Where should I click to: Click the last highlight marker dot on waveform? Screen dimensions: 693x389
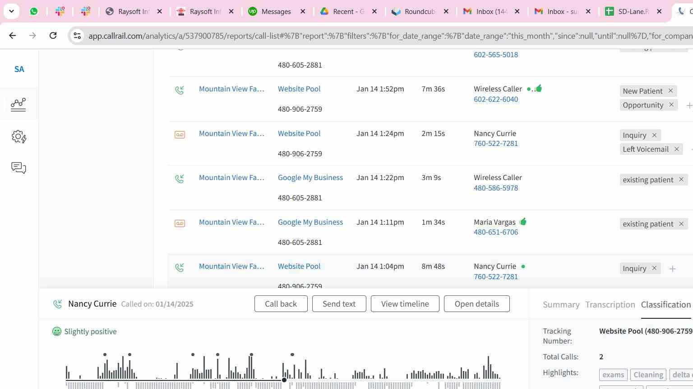click(x=292, y=355)
